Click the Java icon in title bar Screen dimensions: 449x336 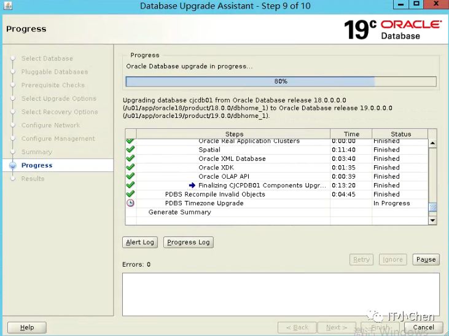coord(8,6)
